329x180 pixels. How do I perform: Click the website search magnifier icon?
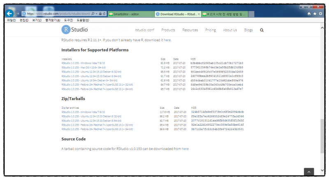coord(262,30)
